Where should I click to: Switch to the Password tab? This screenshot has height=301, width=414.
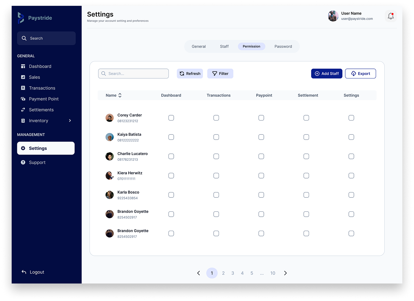pos(283,46)
